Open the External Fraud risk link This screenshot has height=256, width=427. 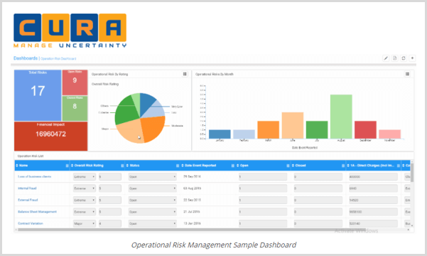tap(28, 200)
